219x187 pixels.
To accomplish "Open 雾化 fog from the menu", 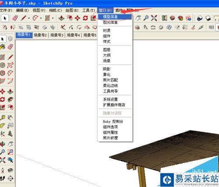I will pos(115,74).
